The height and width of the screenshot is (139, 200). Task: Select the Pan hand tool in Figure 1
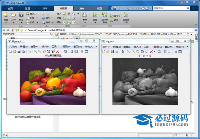44,51
